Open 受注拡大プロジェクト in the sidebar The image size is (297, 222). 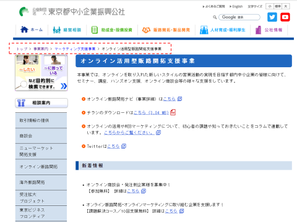point(41,197)
